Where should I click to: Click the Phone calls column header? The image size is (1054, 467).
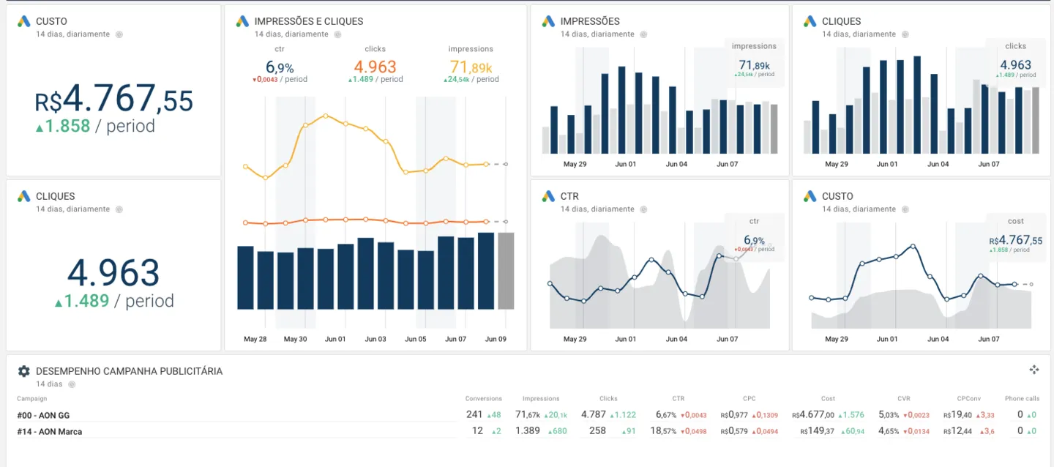tap(1022, 399)
